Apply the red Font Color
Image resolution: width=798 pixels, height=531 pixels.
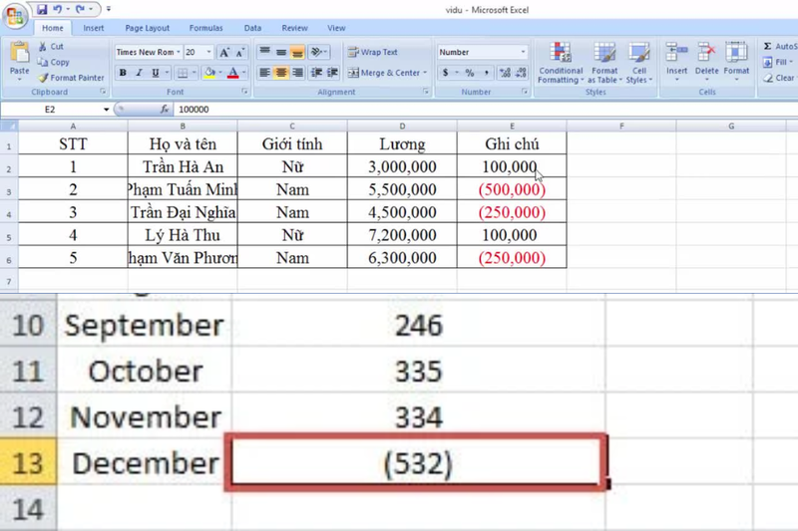coord(233,73)
